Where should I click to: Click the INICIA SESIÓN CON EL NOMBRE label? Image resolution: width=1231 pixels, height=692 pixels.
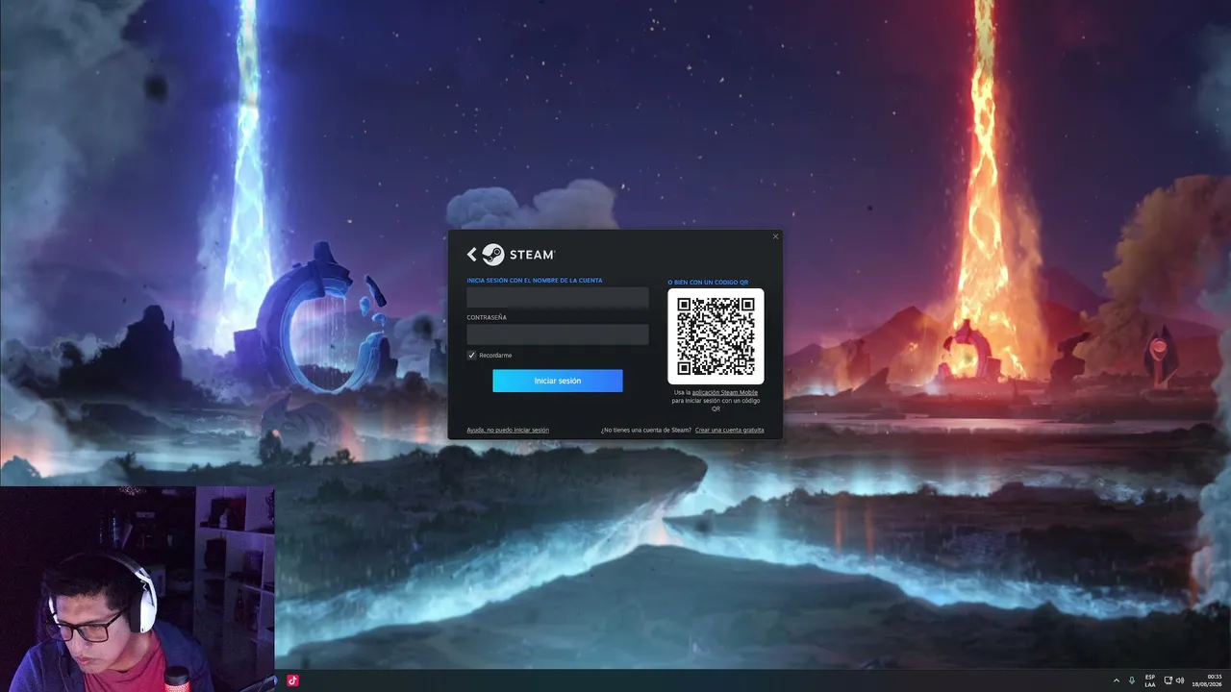coord(535,281)
